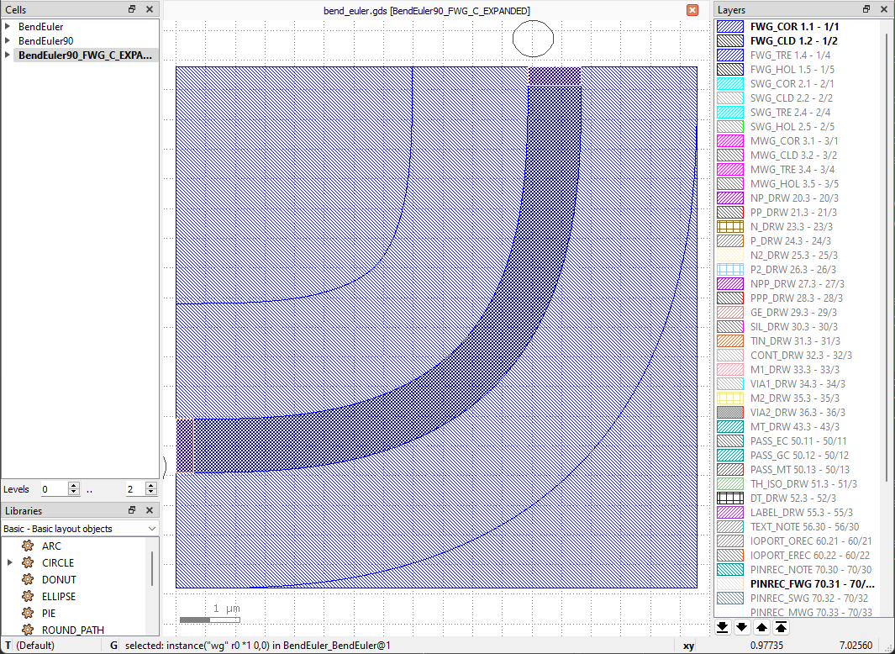Select the BendEuler90 cell

(45, 40)
